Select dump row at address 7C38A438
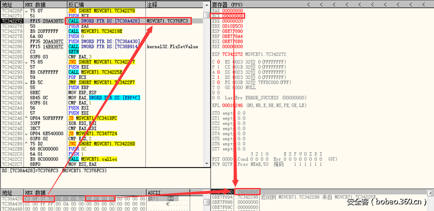The height and width of the screenshot is (211, 434). [101, 203]
